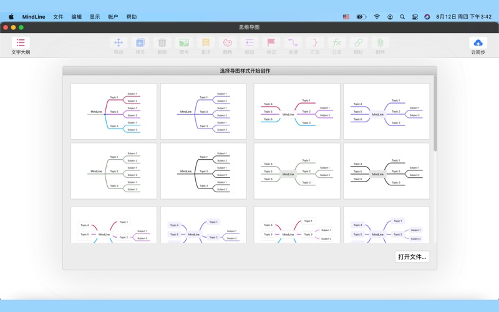Open the 编辑 menu
The width and height of the screenshot is (499, 312).
[x=76, y=17]
